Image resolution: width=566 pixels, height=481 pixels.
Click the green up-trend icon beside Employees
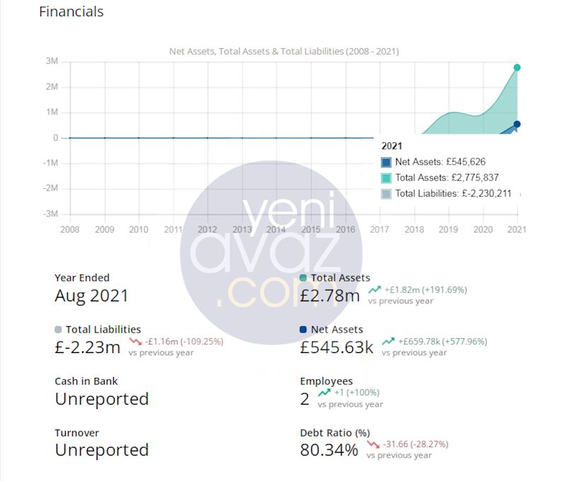(x=324, y=392)
